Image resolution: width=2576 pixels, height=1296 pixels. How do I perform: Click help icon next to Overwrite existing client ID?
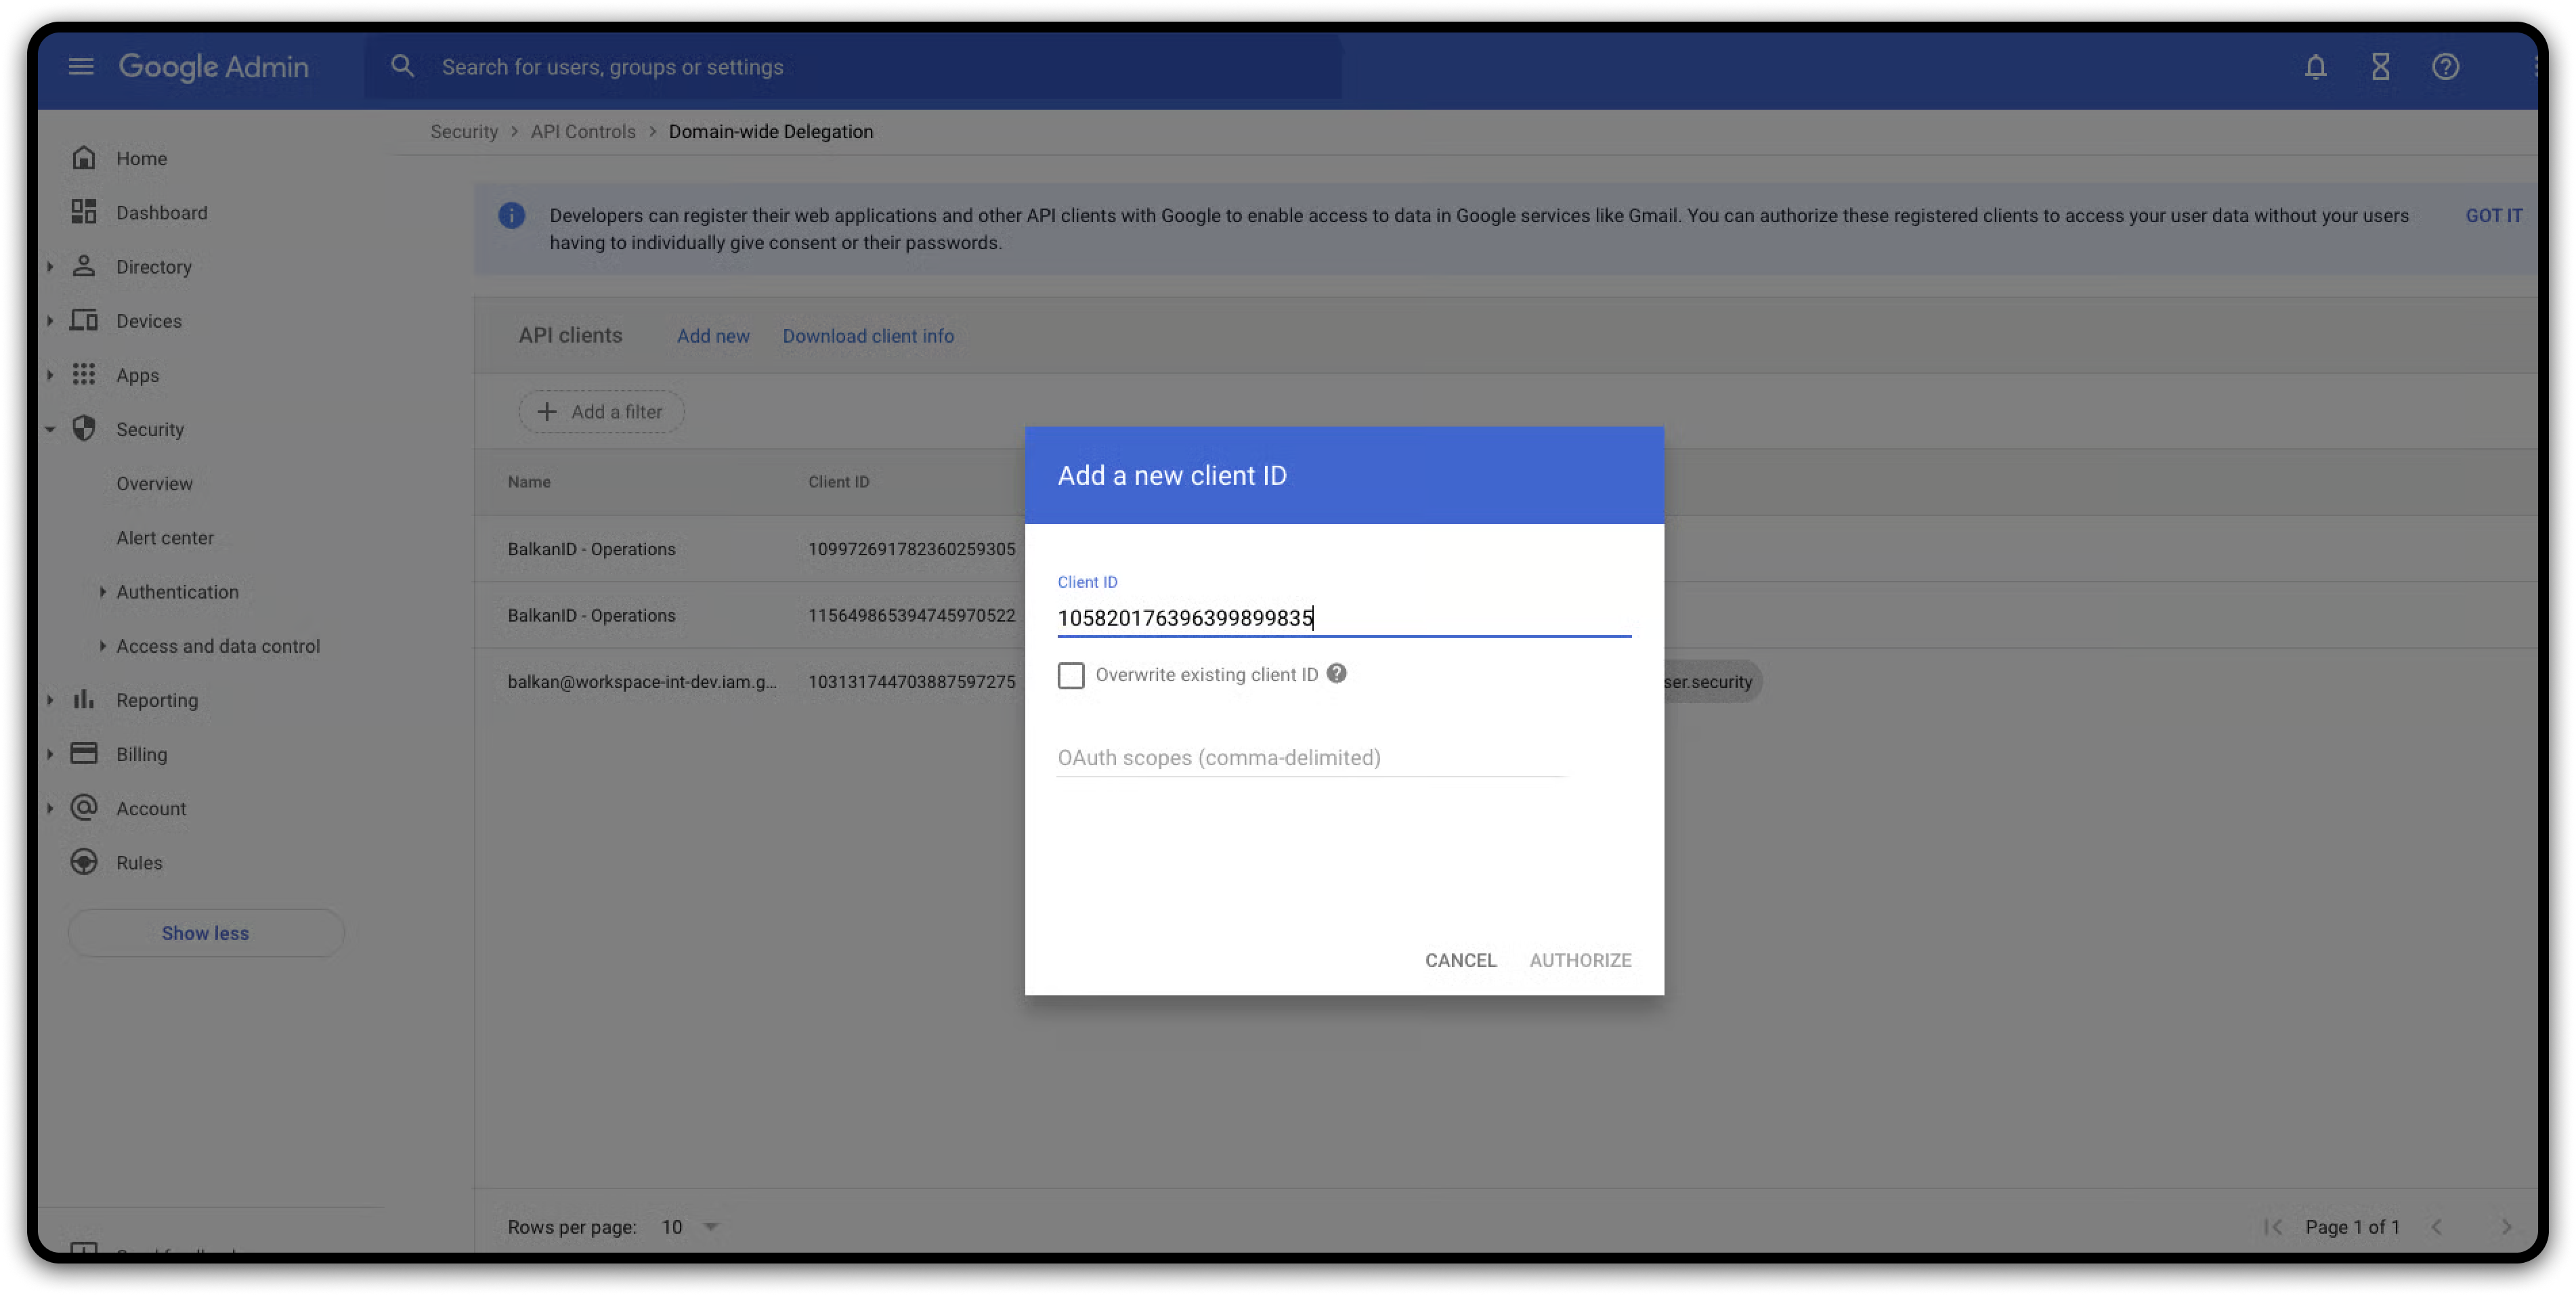pyautogui.click(x=1336, y=674)
